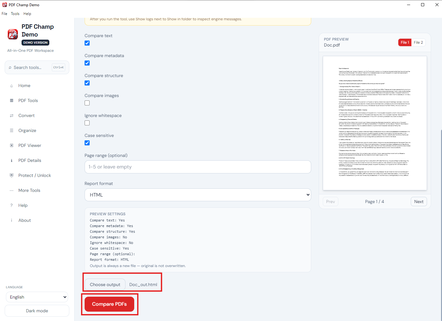Click the Organize list icon
The width and height of the screenshot is (442, 321).
pos(12,130)
